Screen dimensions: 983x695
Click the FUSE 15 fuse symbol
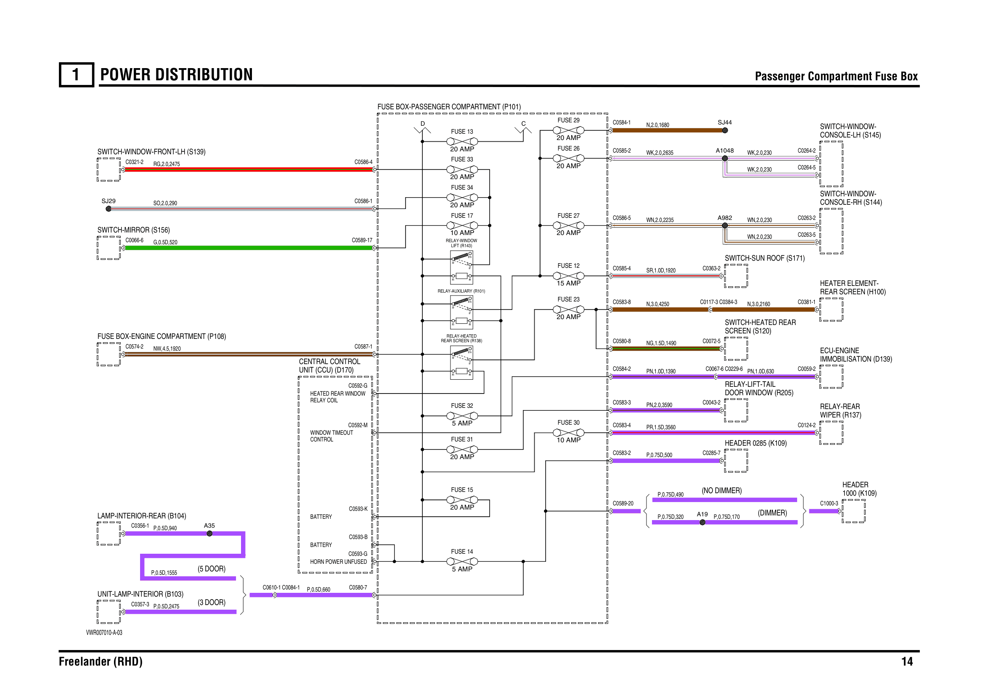tap(462, 500)
